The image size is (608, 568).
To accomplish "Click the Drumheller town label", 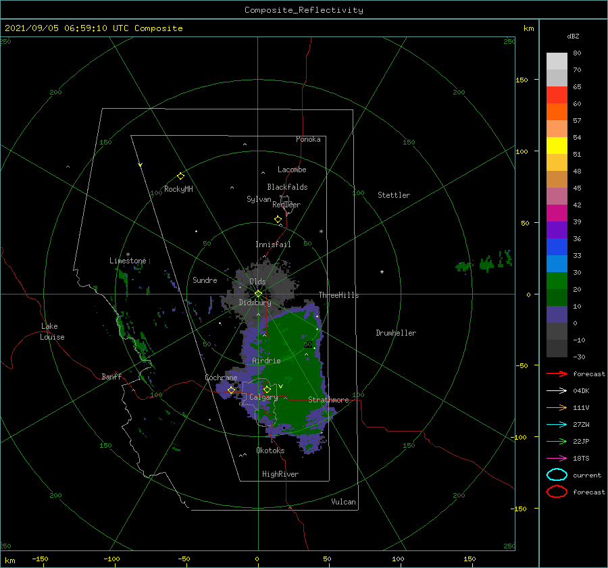I will point(396,333).
